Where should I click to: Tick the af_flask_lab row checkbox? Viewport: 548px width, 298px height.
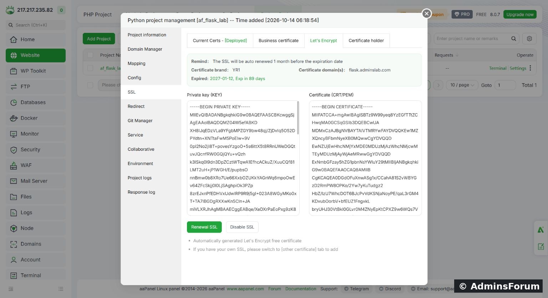click(x=90, y=68)
